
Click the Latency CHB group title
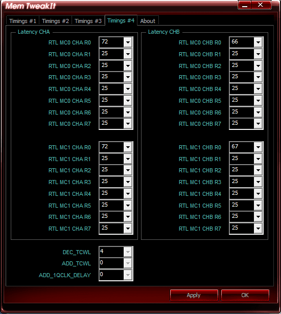164,32
